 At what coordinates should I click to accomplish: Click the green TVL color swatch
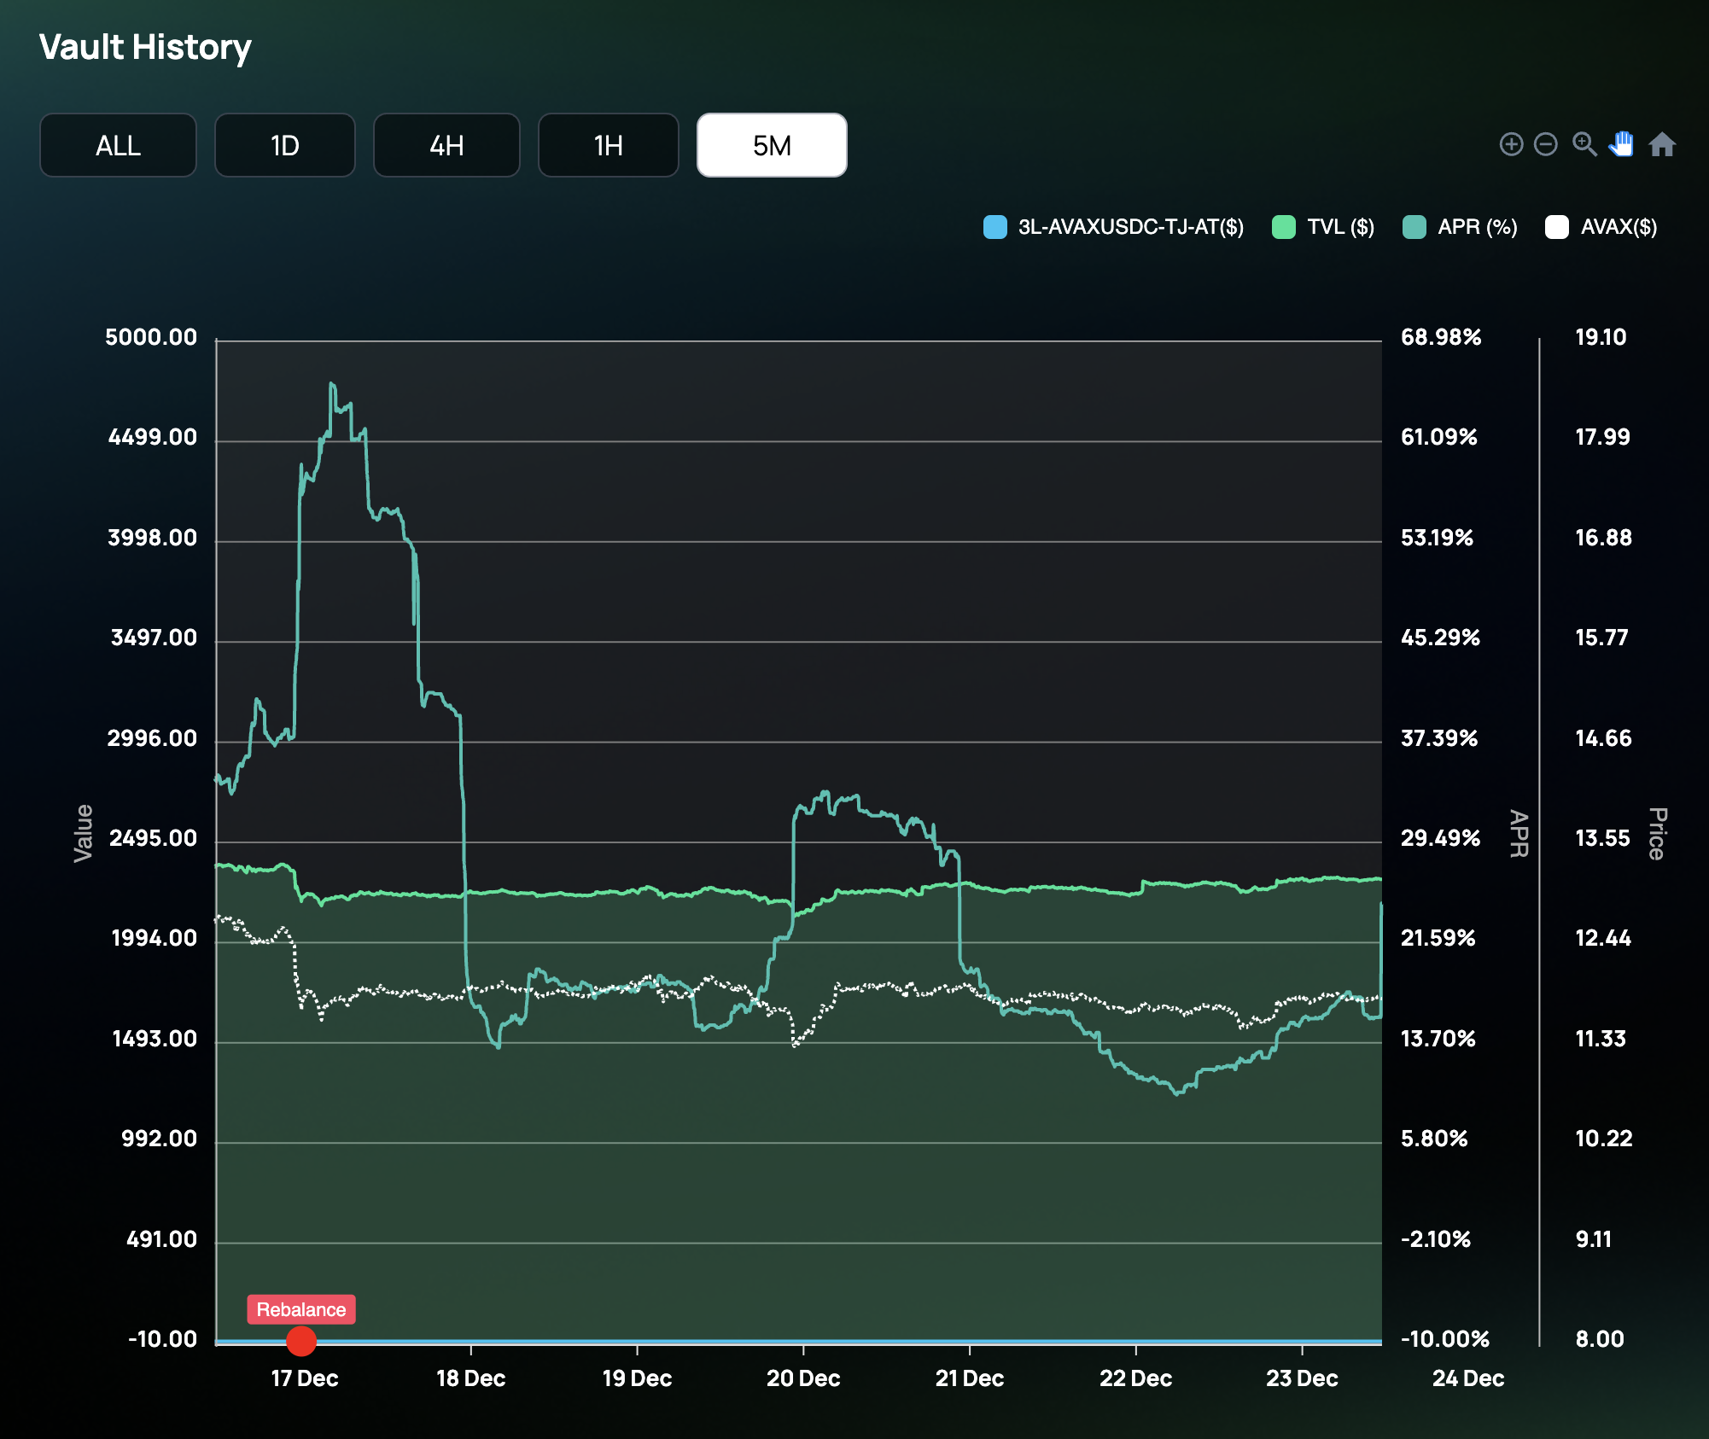1284,227
